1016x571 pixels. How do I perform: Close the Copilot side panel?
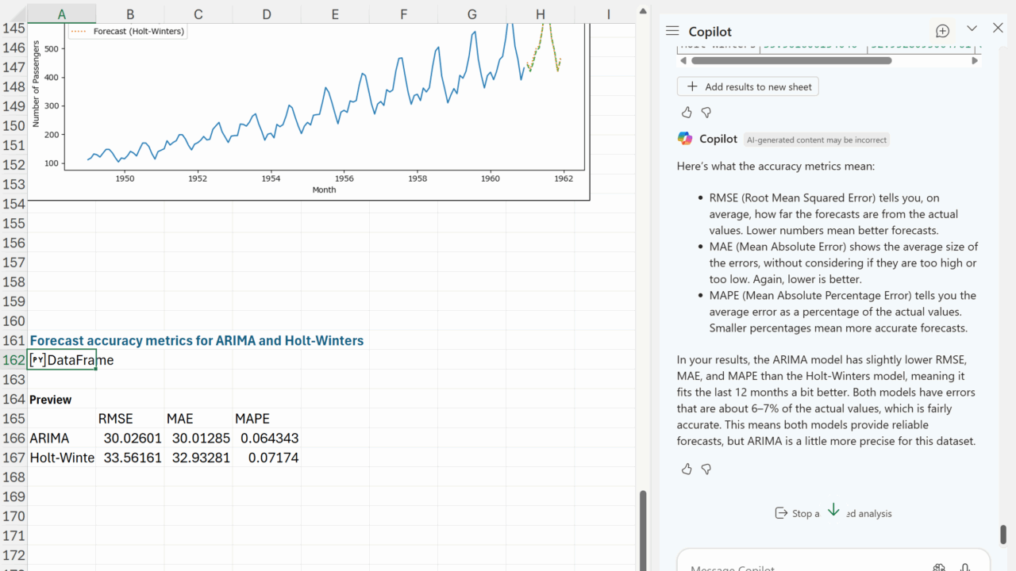(x=998, y=29)
